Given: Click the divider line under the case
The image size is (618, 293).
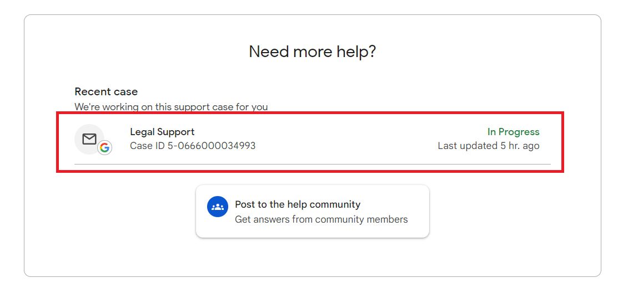Looking at the screenshot, I should [x=312, y=165].
